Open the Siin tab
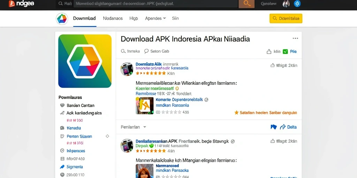Screen dimensions: 357x178 (175, 18)
